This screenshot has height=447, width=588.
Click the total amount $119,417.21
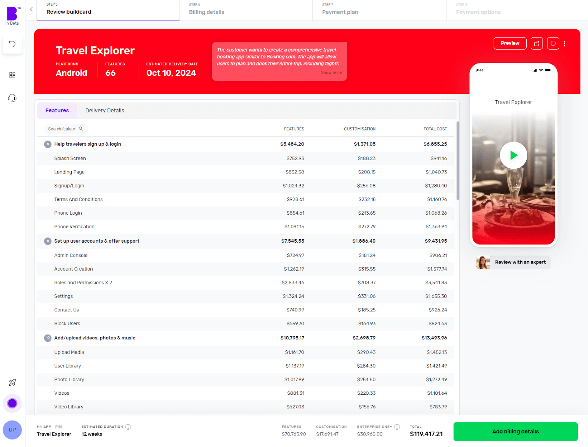pos(426,434)
